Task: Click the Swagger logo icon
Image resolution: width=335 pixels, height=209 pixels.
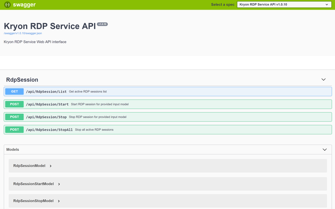Action: (8, 5)
